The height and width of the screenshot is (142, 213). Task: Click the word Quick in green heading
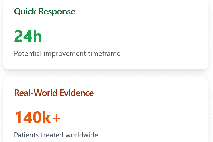(25, 12)
